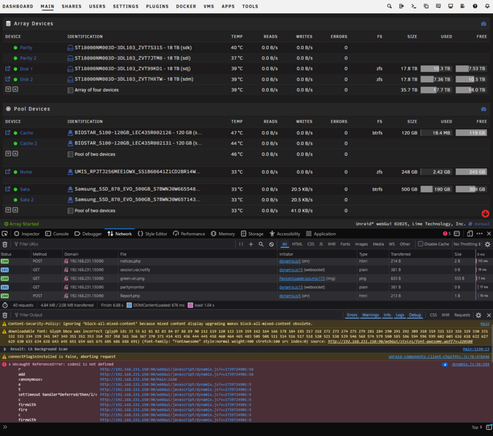Image resolution: width=493 pixels, height=436 pixels.
Task: Focus the Filter URLs input field
Action: 123,244
